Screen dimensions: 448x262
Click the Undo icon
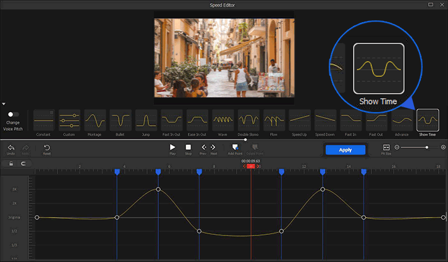tap(11, 148)
